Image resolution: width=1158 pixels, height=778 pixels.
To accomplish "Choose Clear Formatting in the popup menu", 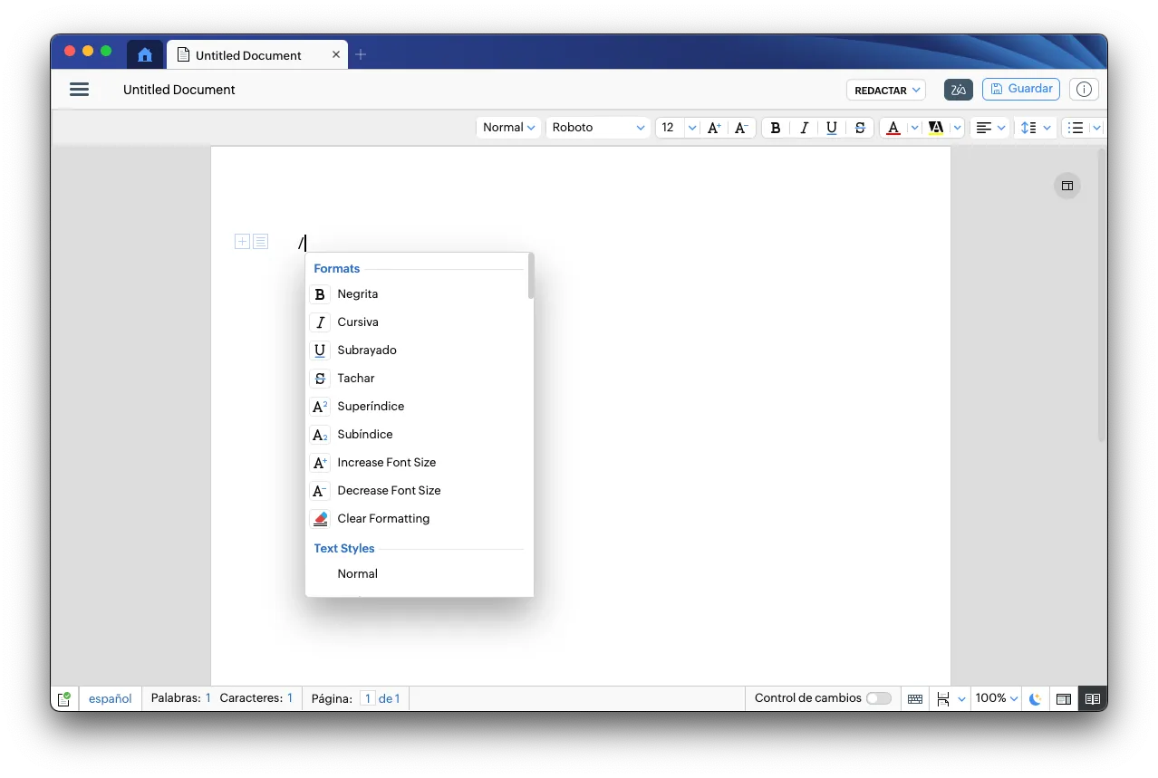I will pos(383,519).
